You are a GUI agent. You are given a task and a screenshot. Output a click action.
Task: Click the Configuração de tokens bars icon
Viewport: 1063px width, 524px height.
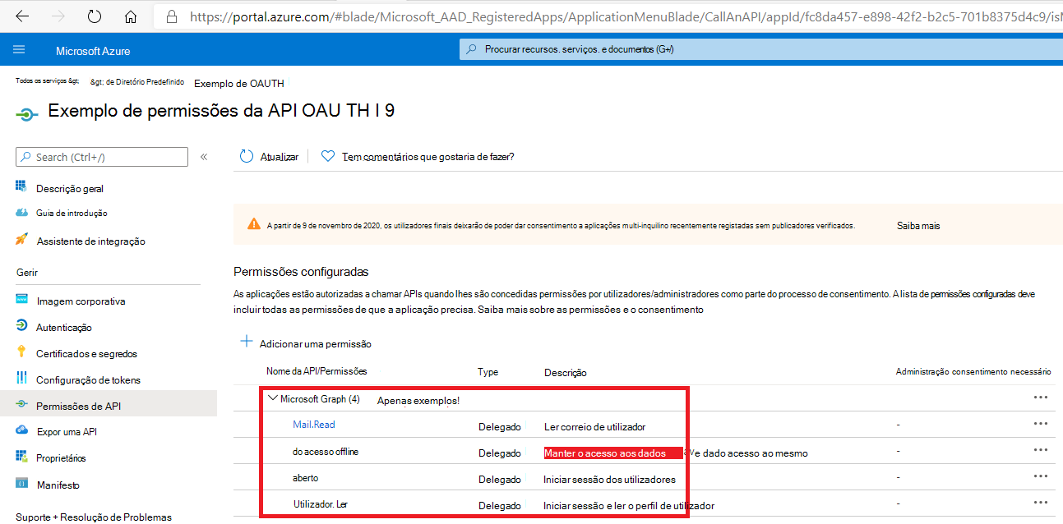pos(21,379)
